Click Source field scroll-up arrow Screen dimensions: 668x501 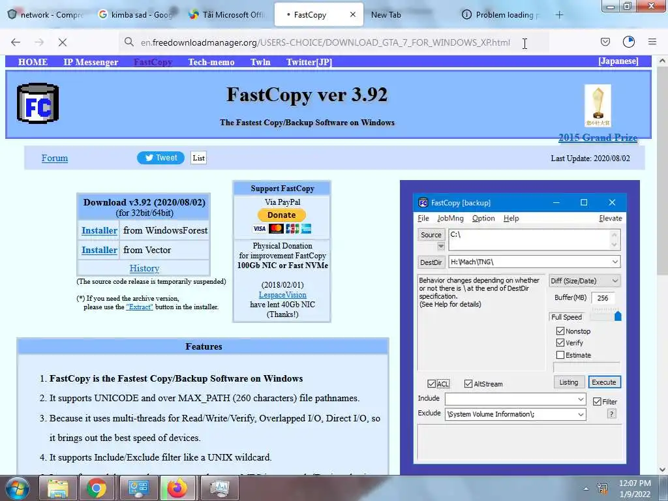click(x=614, y=234)
